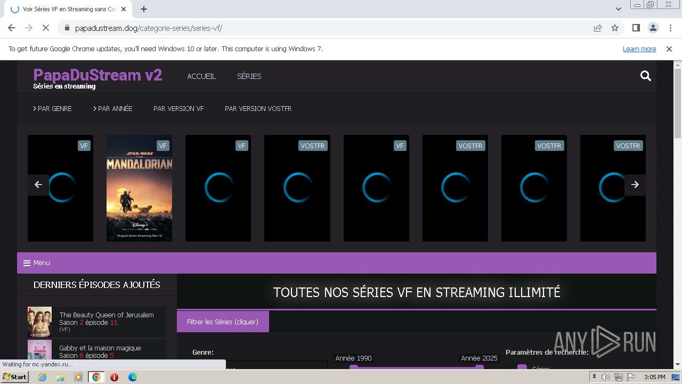Open Windows Explorer folder in taskbar
This screenshot has width=682, height=384.
tap(60, 377)
